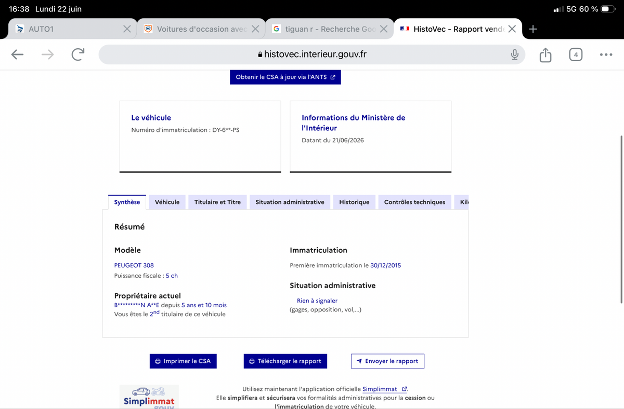This screenshot has height=409, width=624.
Task: Tap the microphone icon in address bar
Action: coord(515,54)
